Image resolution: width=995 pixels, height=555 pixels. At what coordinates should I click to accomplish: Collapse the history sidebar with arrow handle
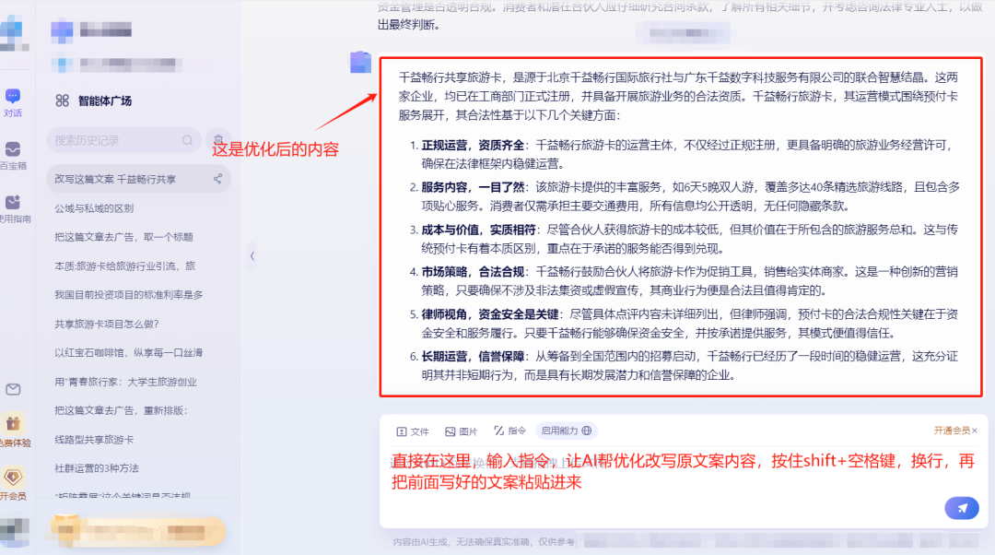pyautogui.click(x=252, y=256)
